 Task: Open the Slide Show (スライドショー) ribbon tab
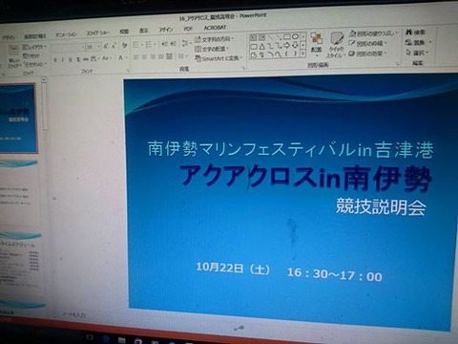[98, 33]
